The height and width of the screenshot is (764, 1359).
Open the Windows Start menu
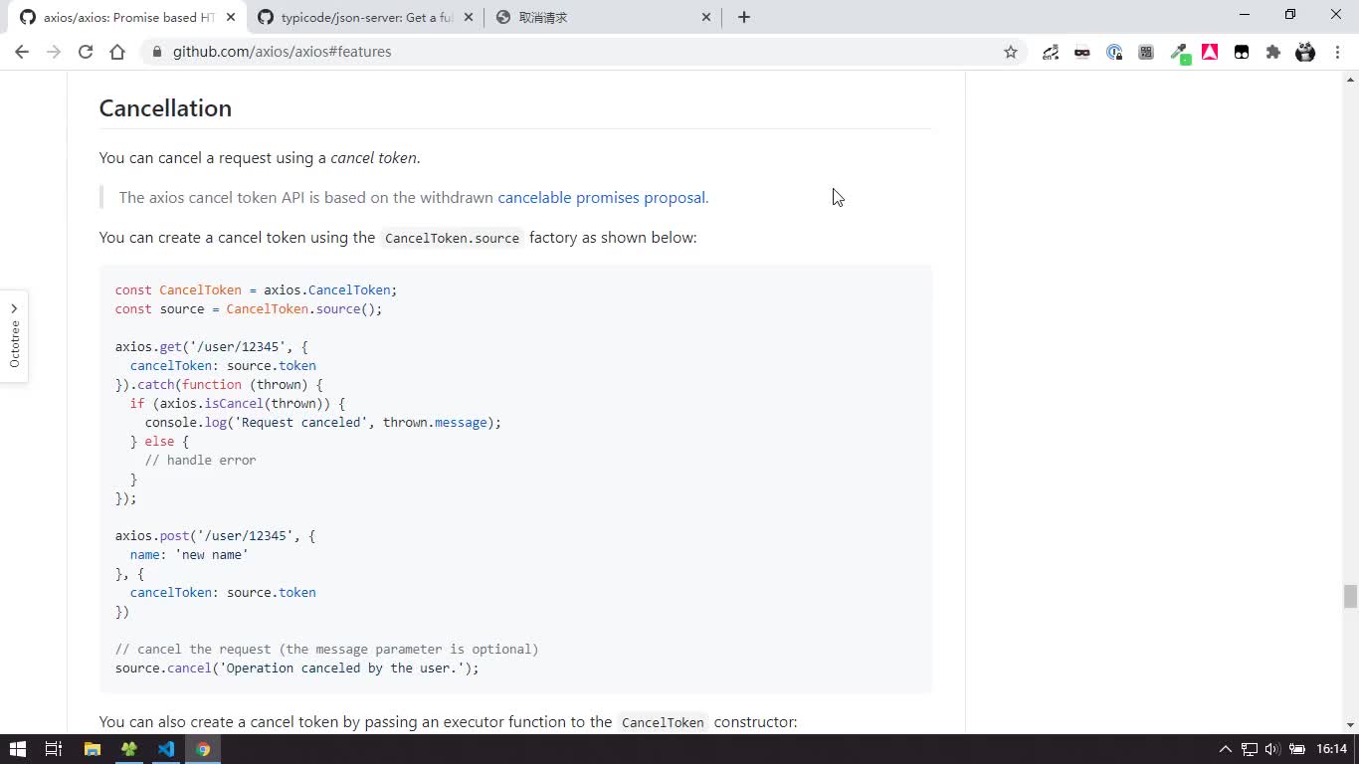tap(17, 749)
